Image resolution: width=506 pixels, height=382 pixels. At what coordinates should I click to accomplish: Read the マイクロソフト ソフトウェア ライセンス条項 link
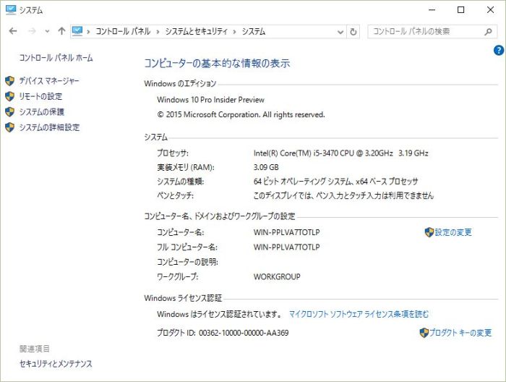coord(359,314)
